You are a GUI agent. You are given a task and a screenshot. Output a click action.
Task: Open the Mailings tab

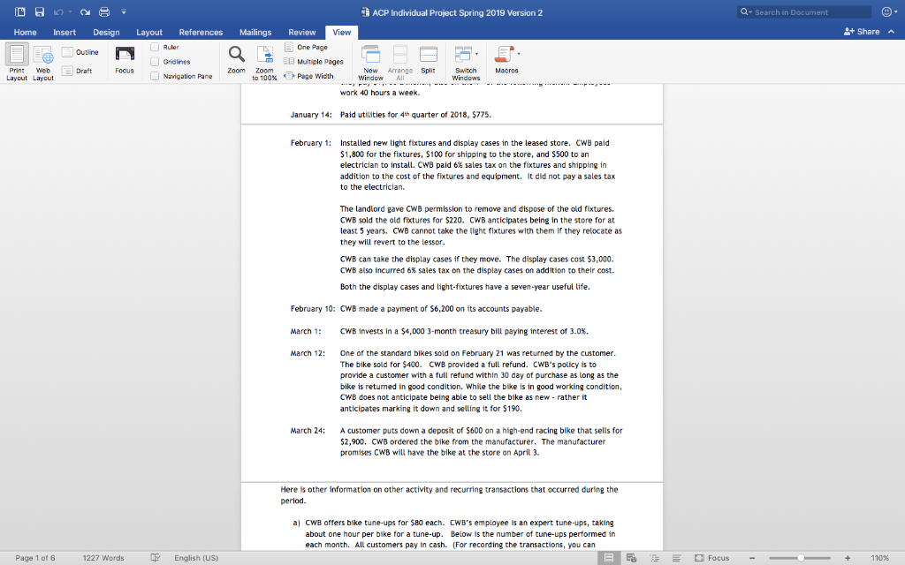[x=255, y=32]
